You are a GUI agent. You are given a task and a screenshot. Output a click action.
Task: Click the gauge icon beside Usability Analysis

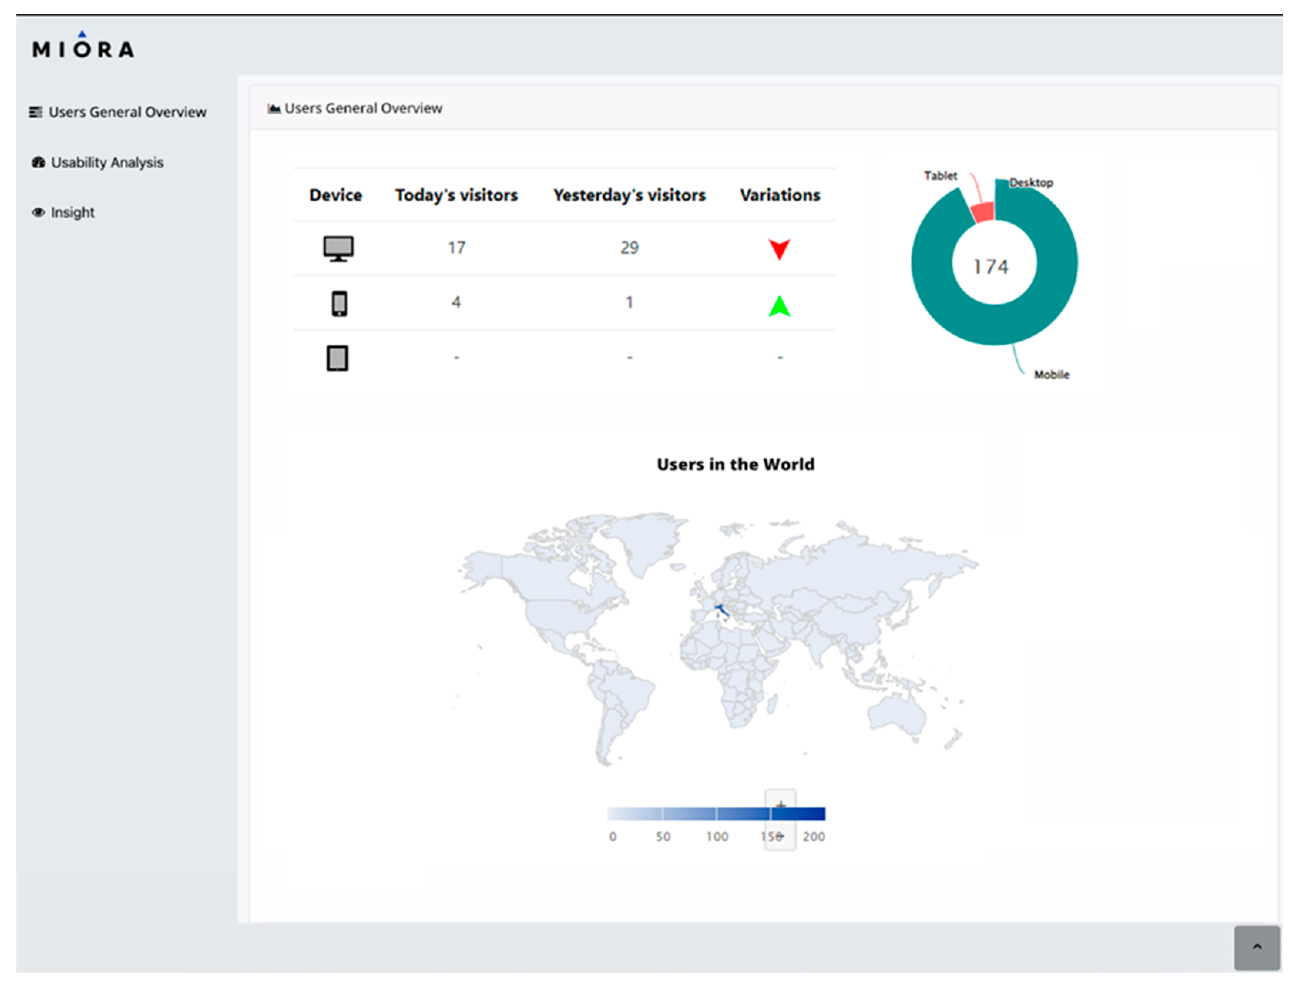pos(38,163)
